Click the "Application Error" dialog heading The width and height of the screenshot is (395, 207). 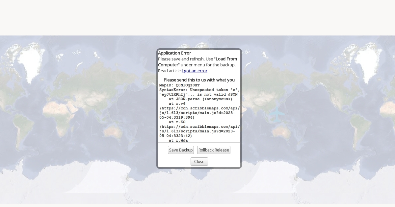[174, 53]
